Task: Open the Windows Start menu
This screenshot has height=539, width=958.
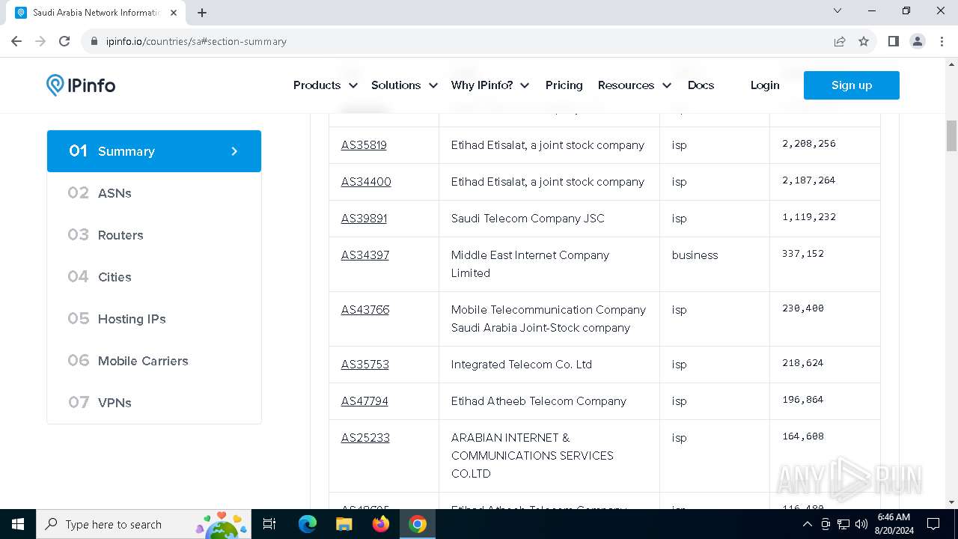Action: tap(18, 524)
